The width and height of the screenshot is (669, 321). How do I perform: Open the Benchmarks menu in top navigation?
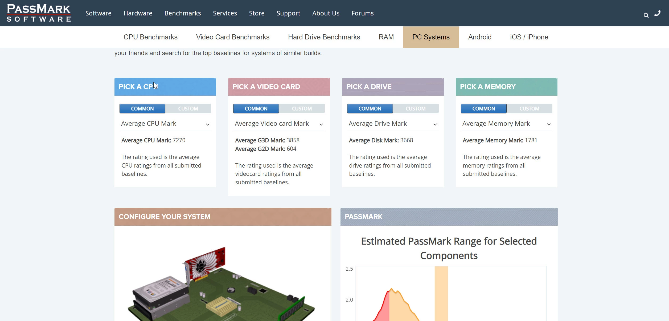(x=183, y=13)
